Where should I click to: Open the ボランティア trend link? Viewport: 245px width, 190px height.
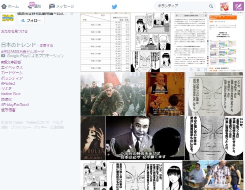tap(12, 78)
